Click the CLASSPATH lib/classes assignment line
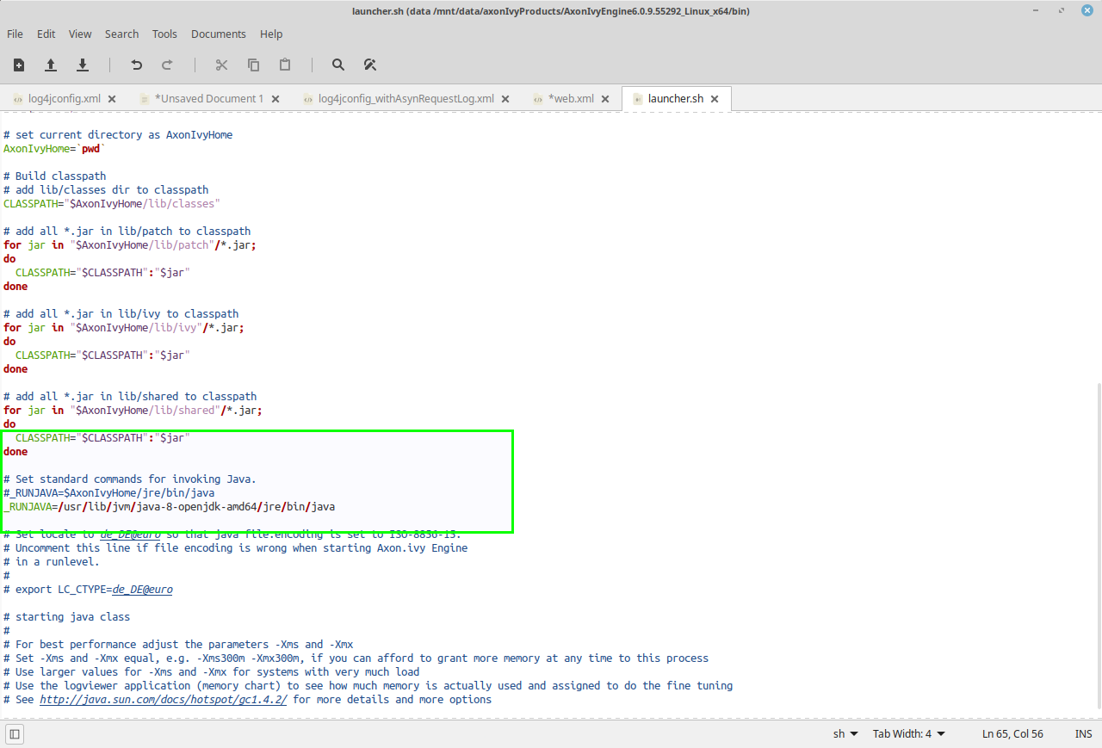The width and height of the screenshot is (1102, 748). point(112,204)
